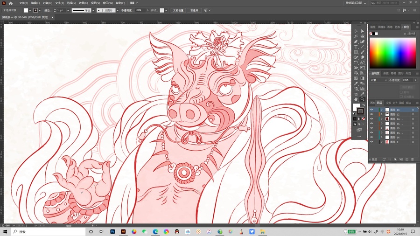Select the Selection (black arrow) tool
Viewport: 420px width, 236px height.
(356, 31)
